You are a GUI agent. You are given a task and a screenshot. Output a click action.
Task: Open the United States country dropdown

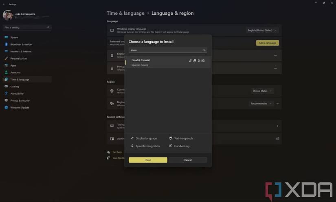(262, 91)
